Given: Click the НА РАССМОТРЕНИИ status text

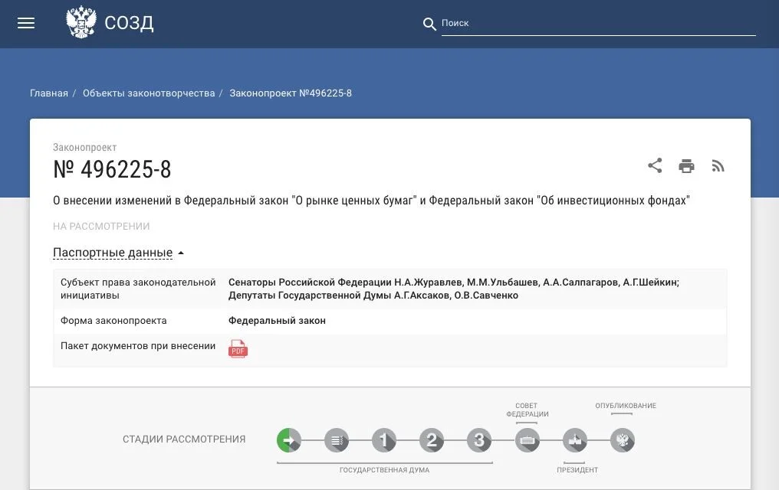Looking at the screenshot, I should point(101,226).
